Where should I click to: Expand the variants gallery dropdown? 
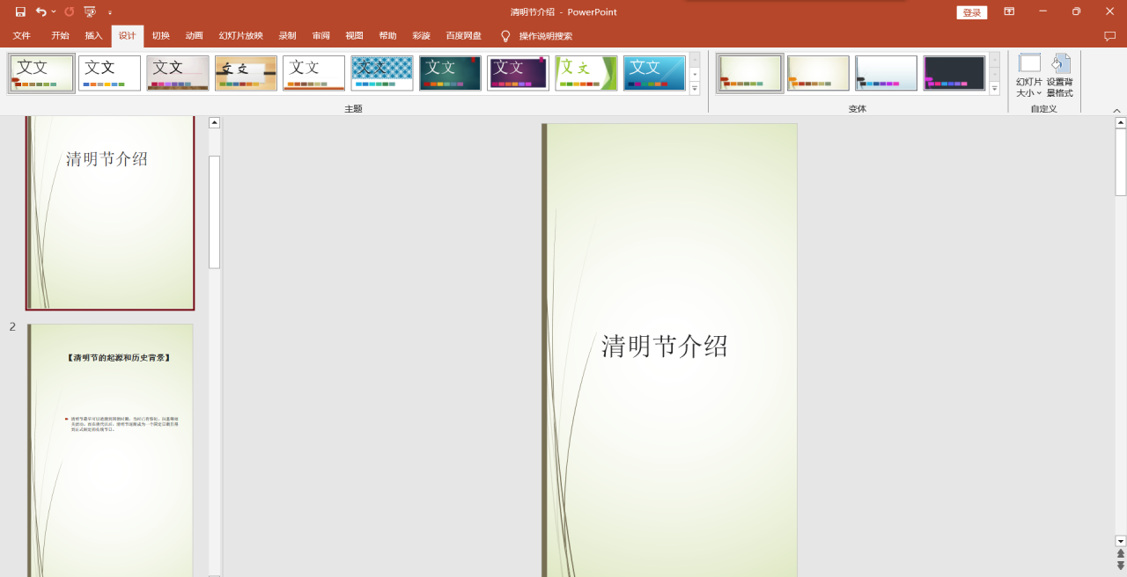point(994,88)
